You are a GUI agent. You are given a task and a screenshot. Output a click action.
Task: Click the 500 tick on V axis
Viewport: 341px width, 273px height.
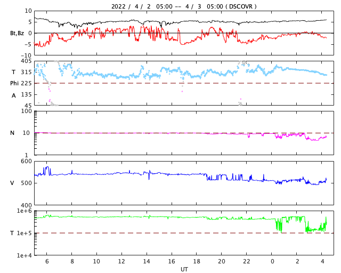tap(26, 183)
